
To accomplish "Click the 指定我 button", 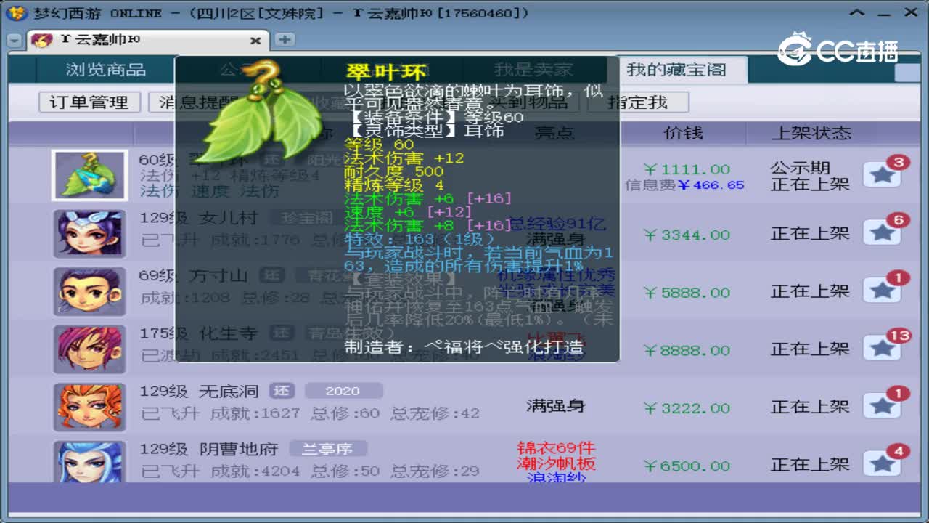I will point(638,102).
